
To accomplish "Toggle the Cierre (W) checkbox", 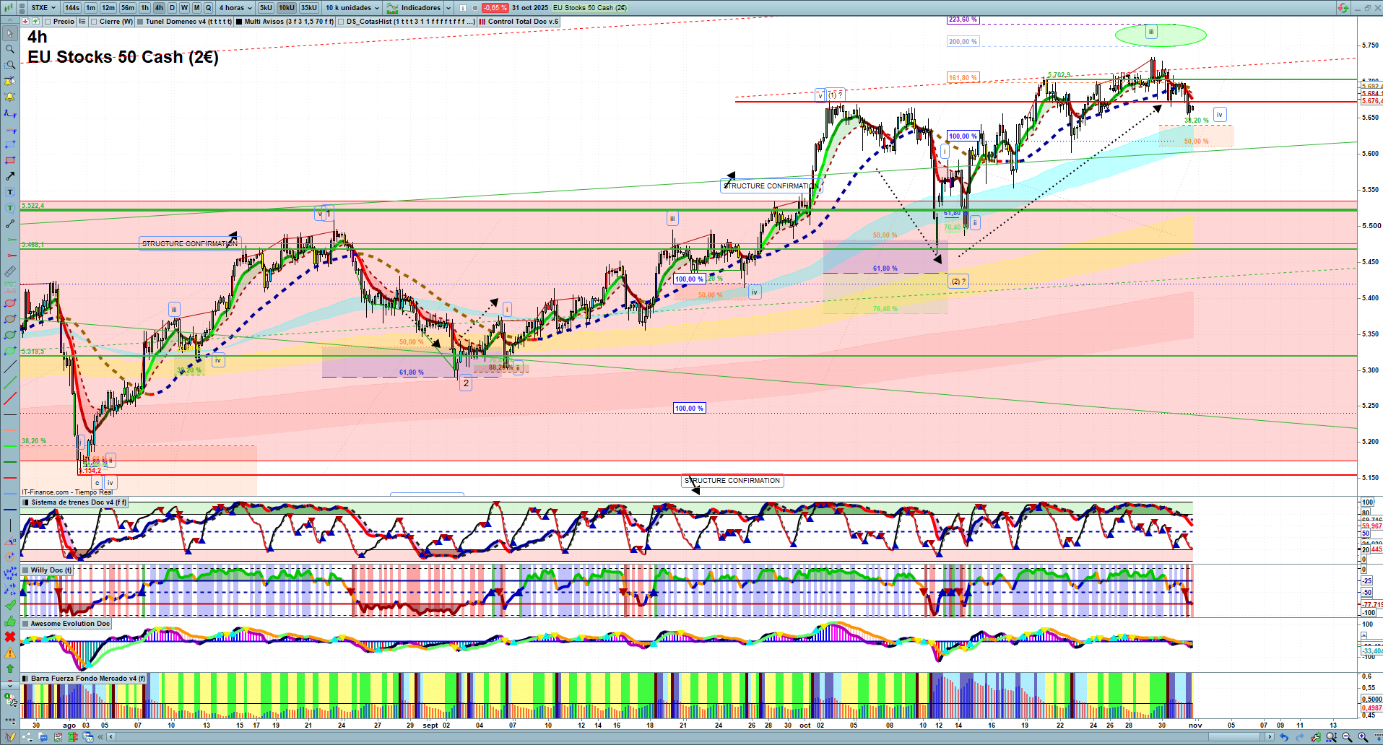I will tap(94, 22).
